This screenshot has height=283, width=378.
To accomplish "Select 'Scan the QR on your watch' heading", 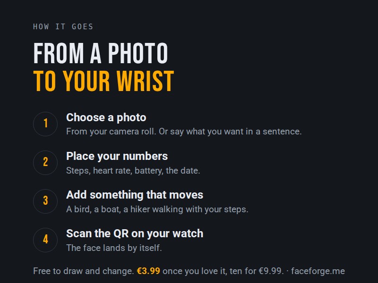I will pos(135,233).
